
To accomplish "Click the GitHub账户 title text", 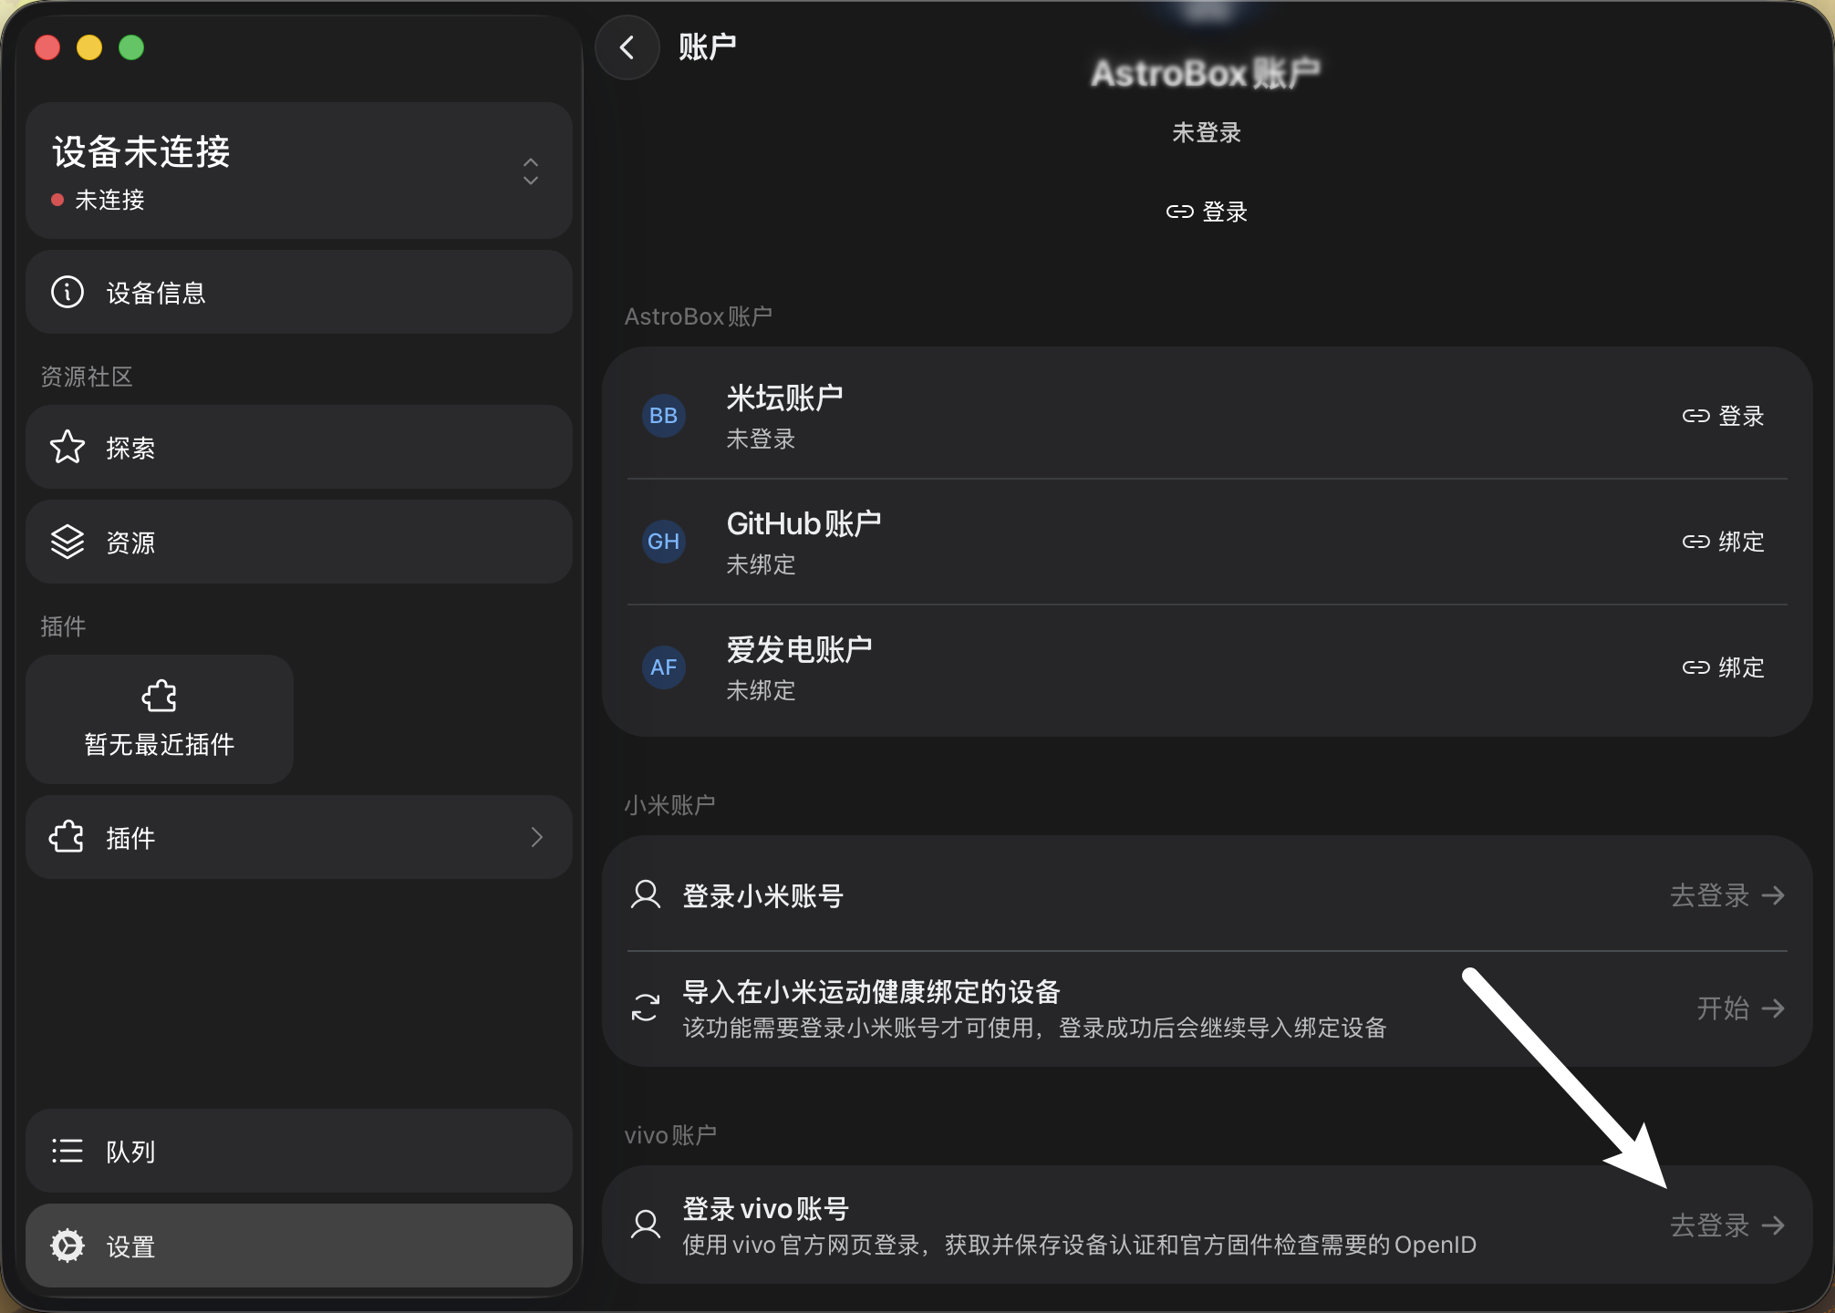I will (x=803, y=523).
